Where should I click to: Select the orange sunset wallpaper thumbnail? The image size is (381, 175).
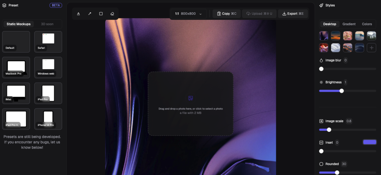pyautogui.click(x=335, y=36)
